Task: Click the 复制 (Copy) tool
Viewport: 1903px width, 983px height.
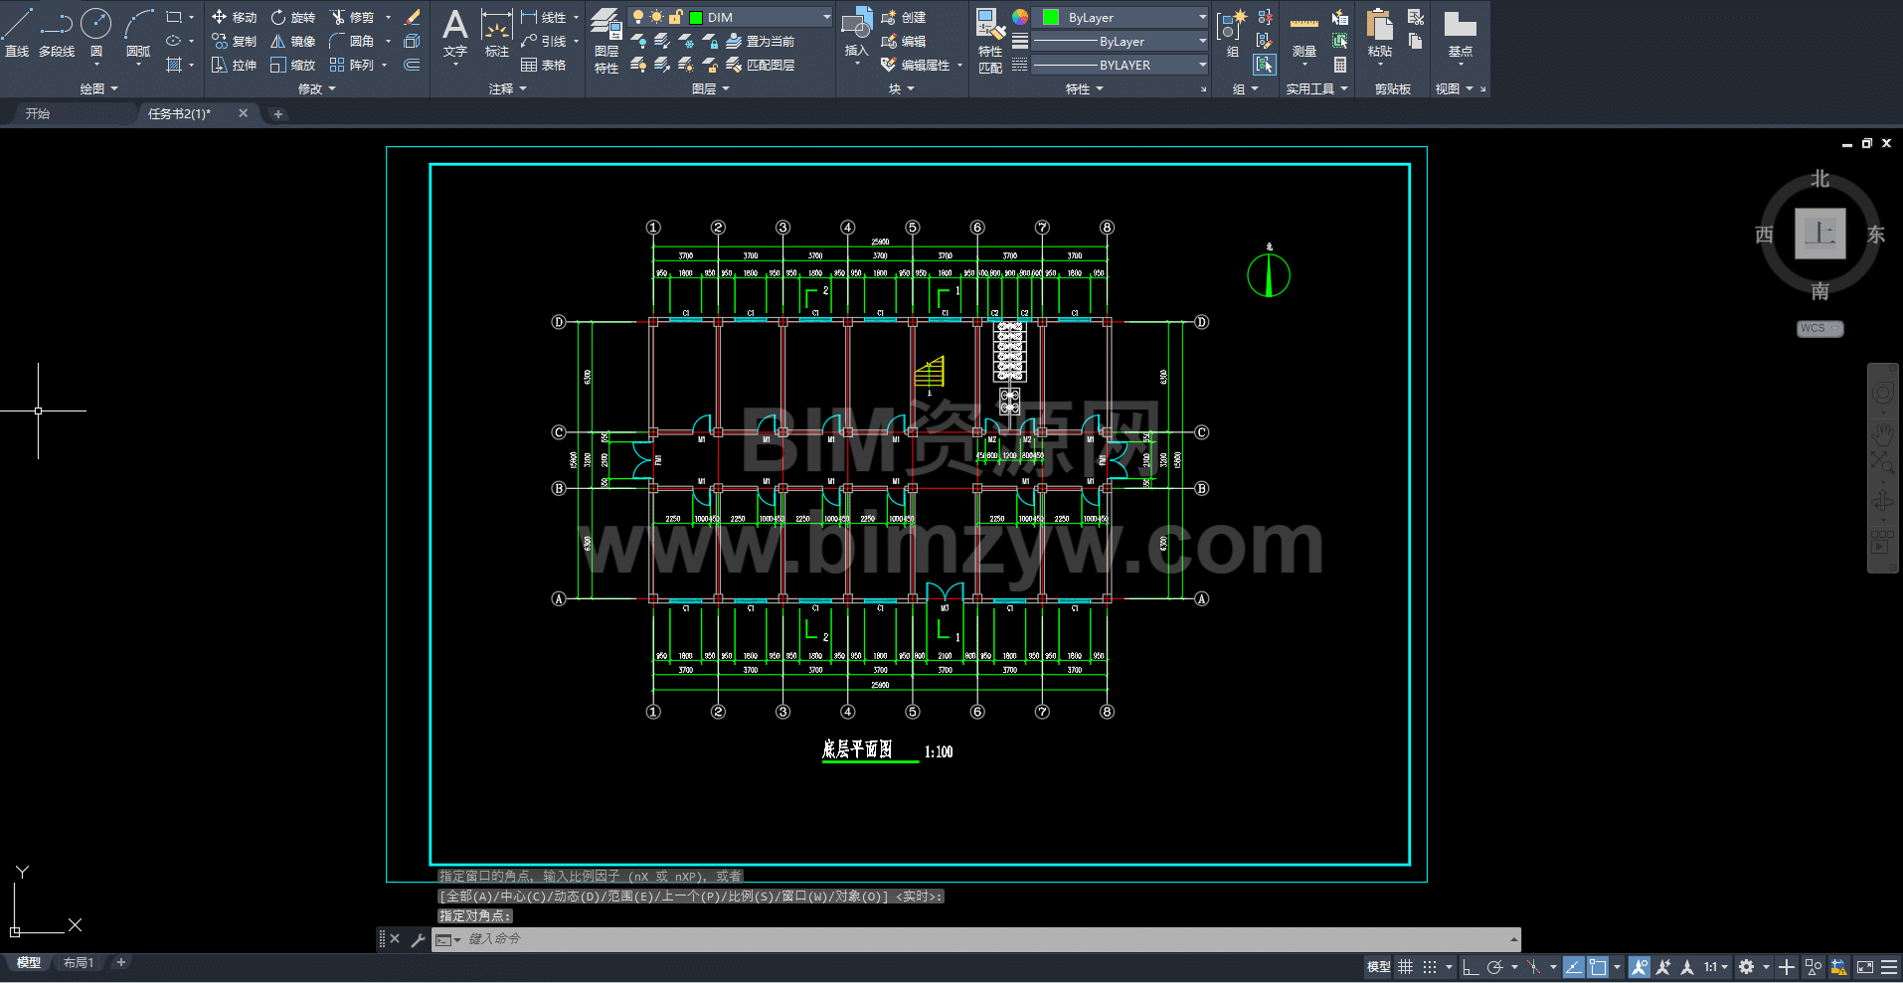Action: point(235,41)
